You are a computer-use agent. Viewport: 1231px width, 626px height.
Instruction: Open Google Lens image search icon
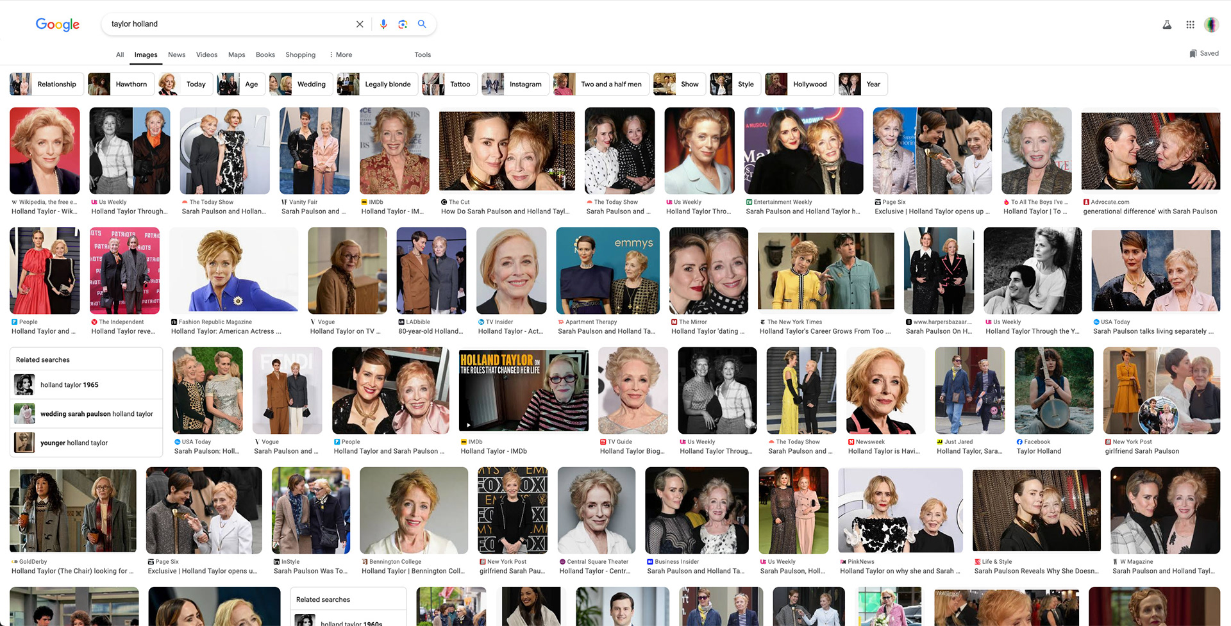coord(403,24)
